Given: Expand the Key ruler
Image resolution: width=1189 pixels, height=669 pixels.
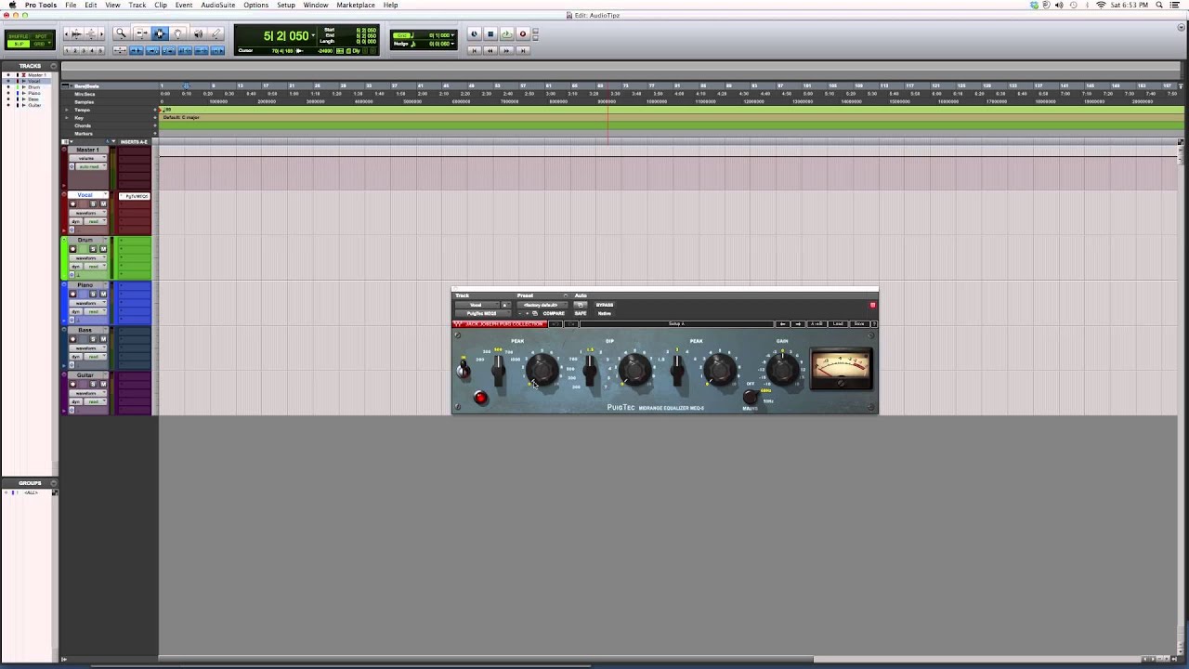Looking at the screenshot, I should (66, 118).
